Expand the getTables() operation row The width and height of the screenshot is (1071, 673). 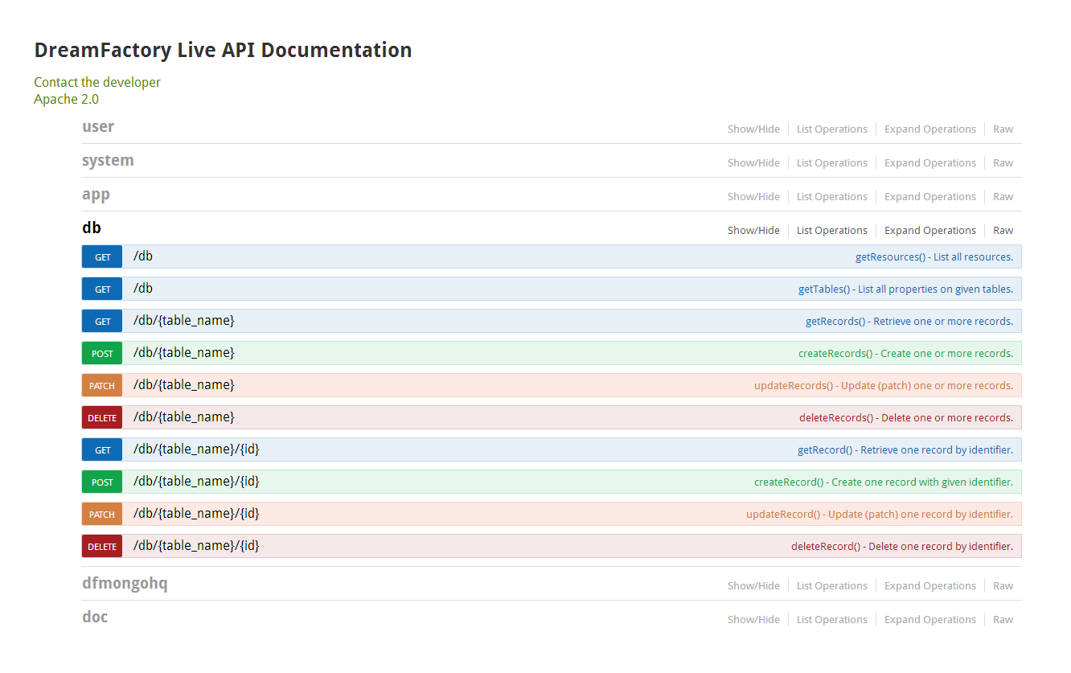pos(482,288)
